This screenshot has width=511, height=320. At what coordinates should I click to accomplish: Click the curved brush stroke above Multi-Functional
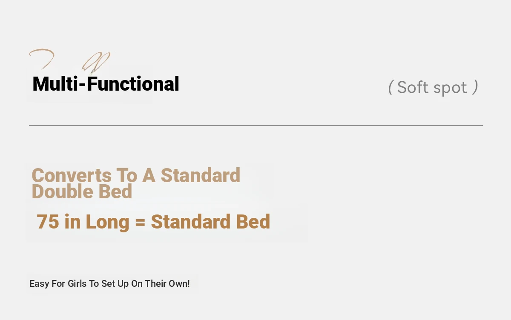42,59
